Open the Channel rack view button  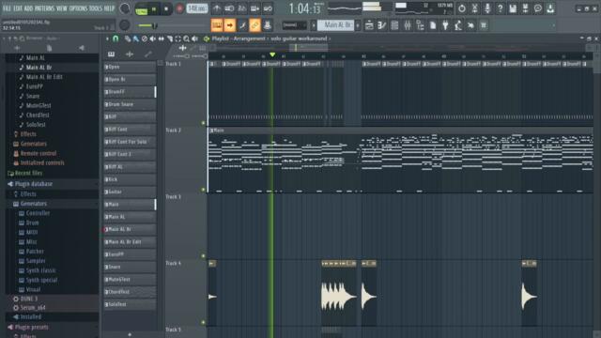(394, 25)
